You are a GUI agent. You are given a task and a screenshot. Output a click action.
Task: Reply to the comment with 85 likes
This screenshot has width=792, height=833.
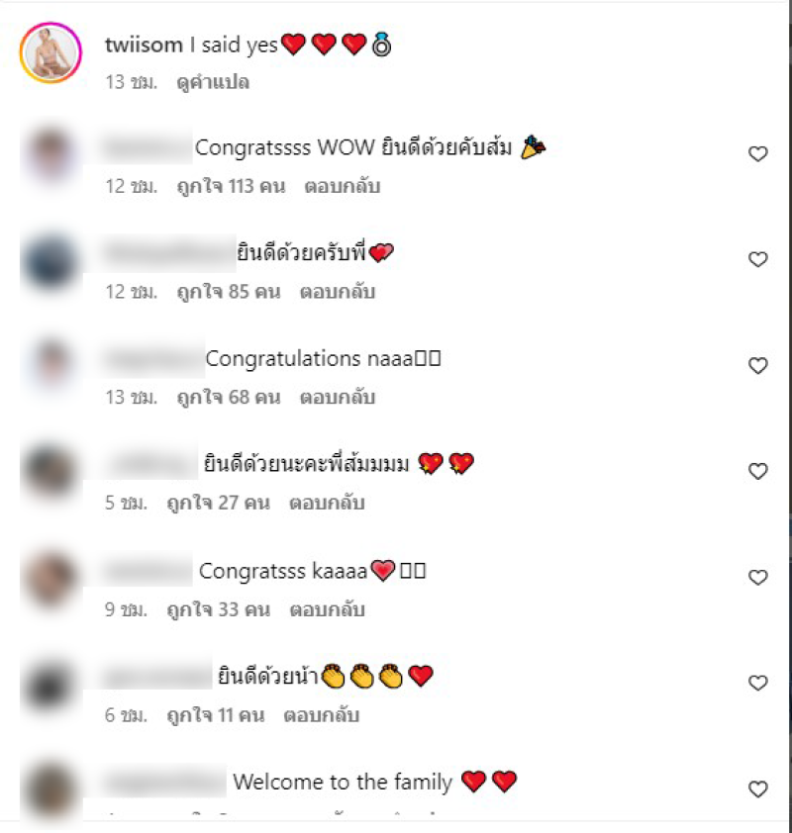[x=338, y=292]
